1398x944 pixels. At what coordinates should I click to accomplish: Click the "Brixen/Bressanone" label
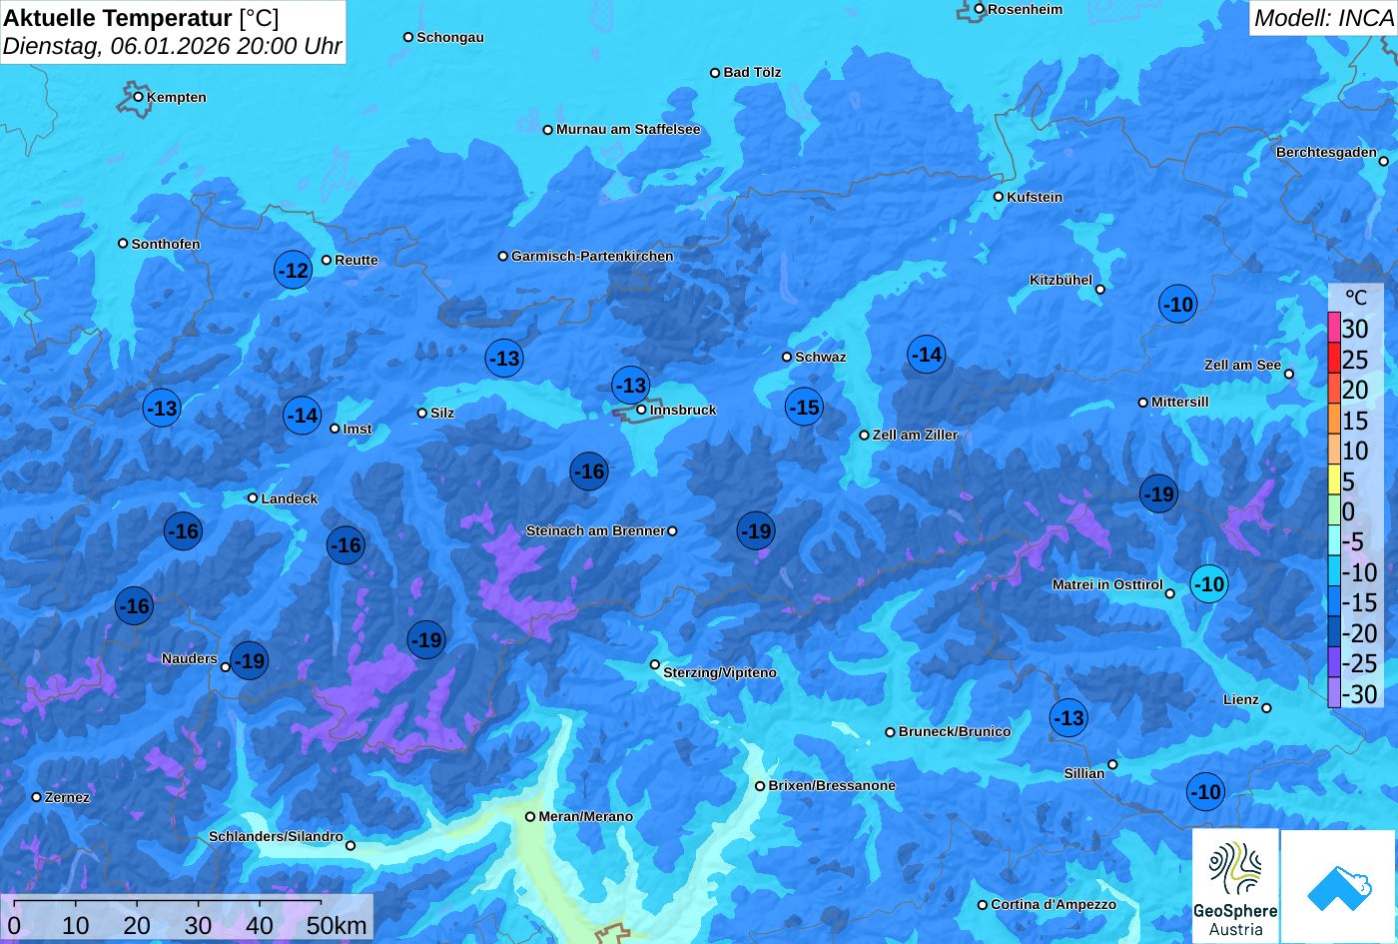[832, 785]
